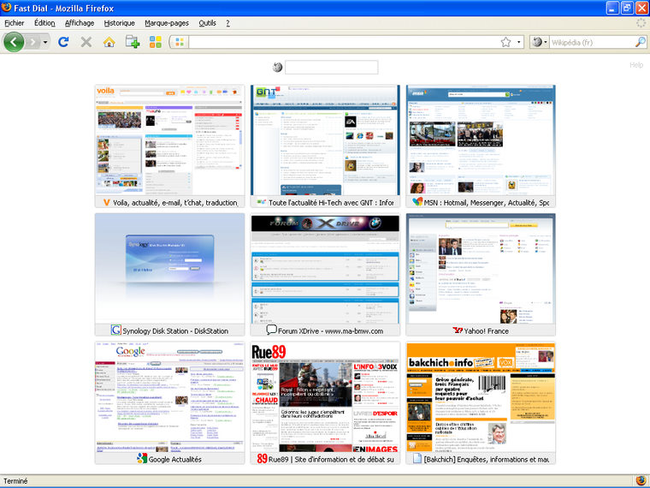The image size is (650, 488).
Task: Open the back/forward history dropdown arrow
Action: [x=45, y=42]
